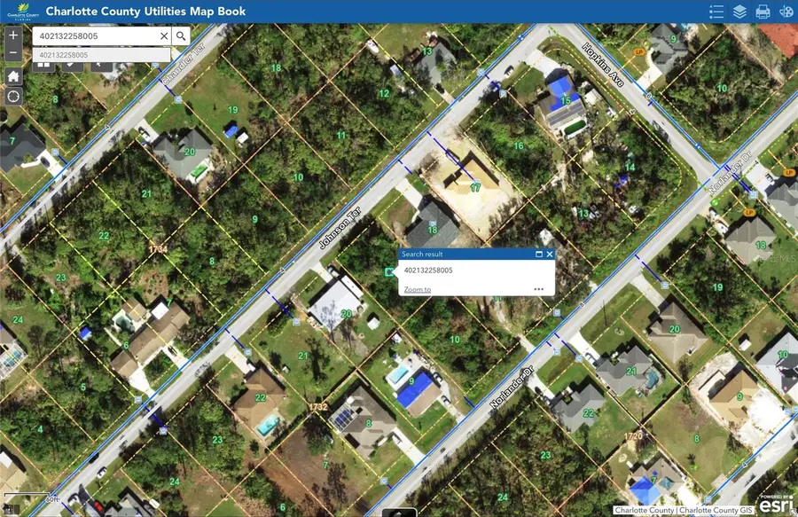Image resolution: width=798 pixels, height=517 pixels.
Task: Open the Layers list
Action: click(742, 12)
